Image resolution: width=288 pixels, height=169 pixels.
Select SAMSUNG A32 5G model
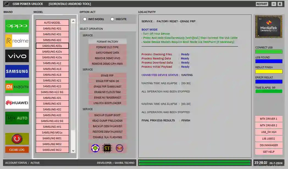52,121
